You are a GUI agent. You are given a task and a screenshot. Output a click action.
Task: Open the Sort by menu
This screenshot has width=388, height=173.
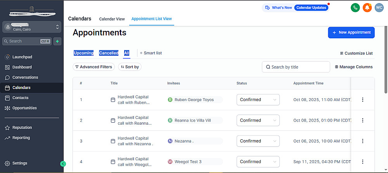pos(130,67)
